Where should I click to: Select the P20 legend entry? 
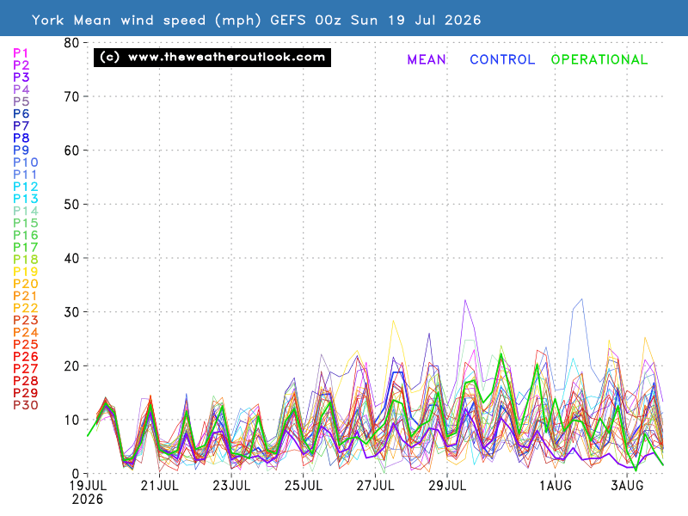click(26, 284)
